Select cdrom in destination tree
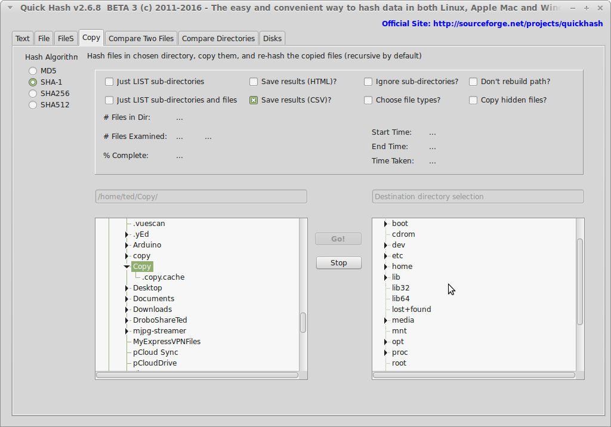 click(x=403, y=234)
